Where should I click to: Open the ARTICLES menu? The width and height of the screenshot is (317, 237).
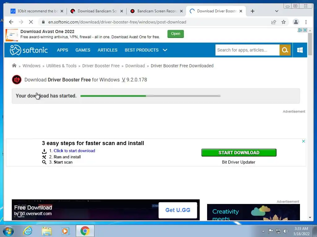tap(107, 50)
